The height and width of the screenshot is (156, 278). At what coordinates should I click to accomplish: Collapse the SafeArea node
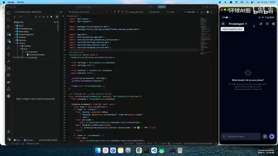tap(15, 40)
